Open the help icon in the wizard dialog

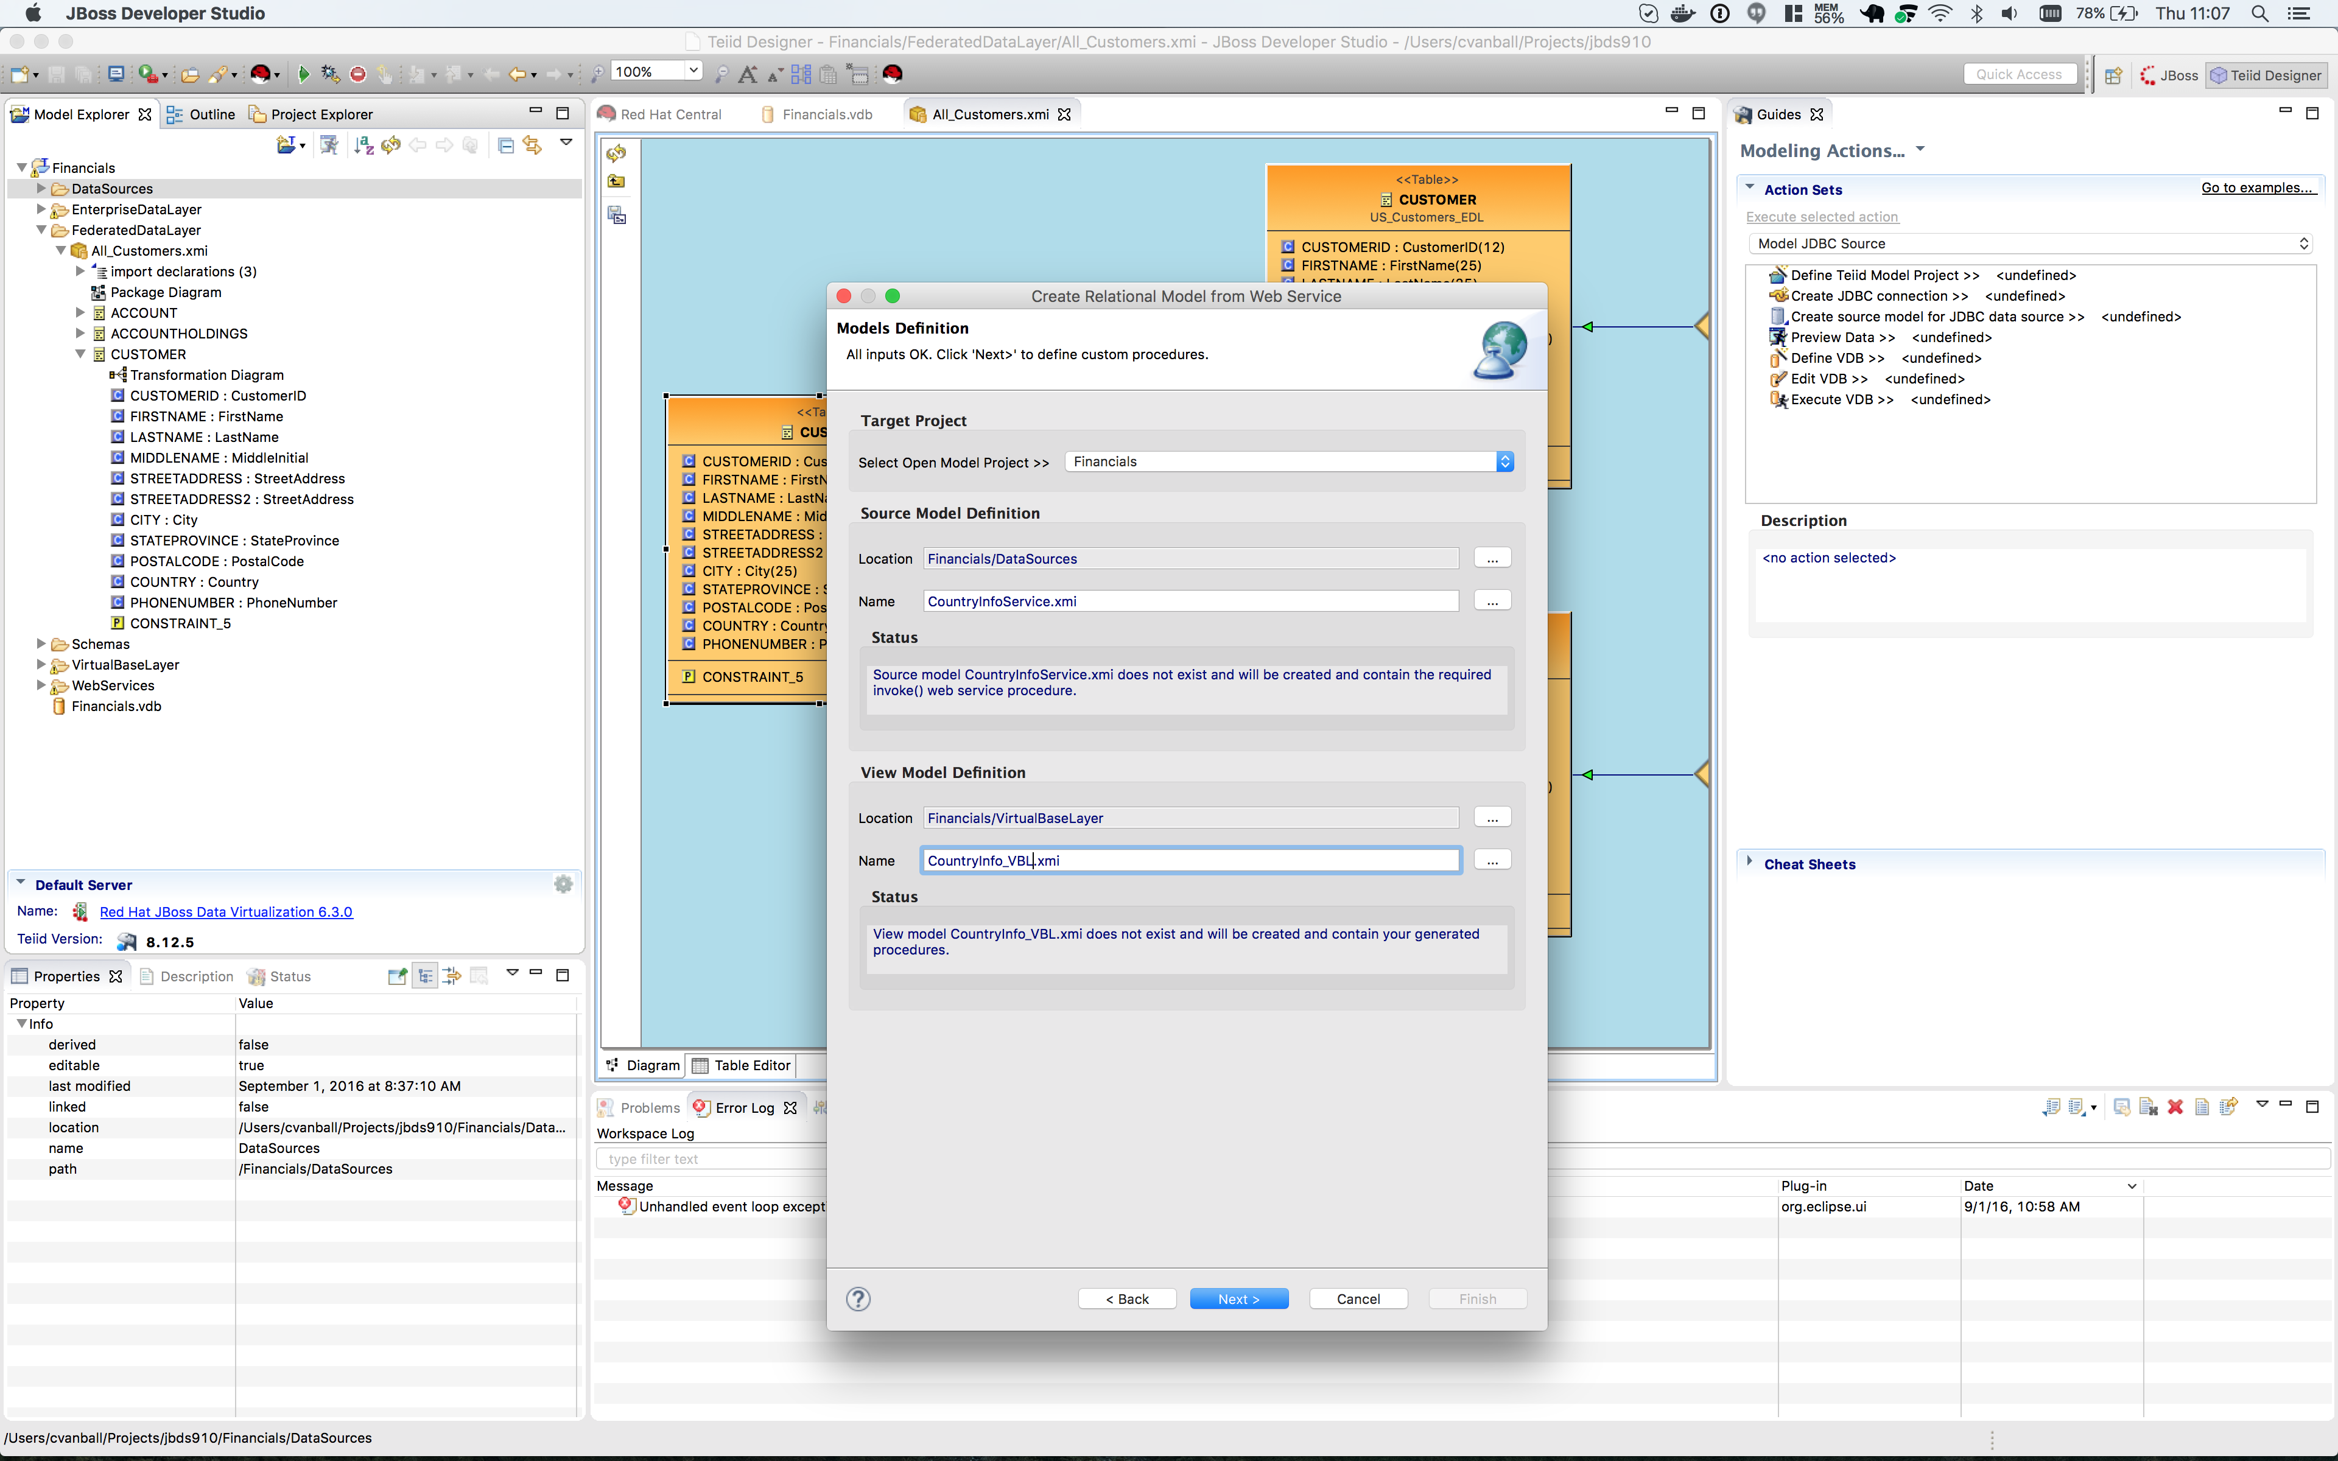858,1298
